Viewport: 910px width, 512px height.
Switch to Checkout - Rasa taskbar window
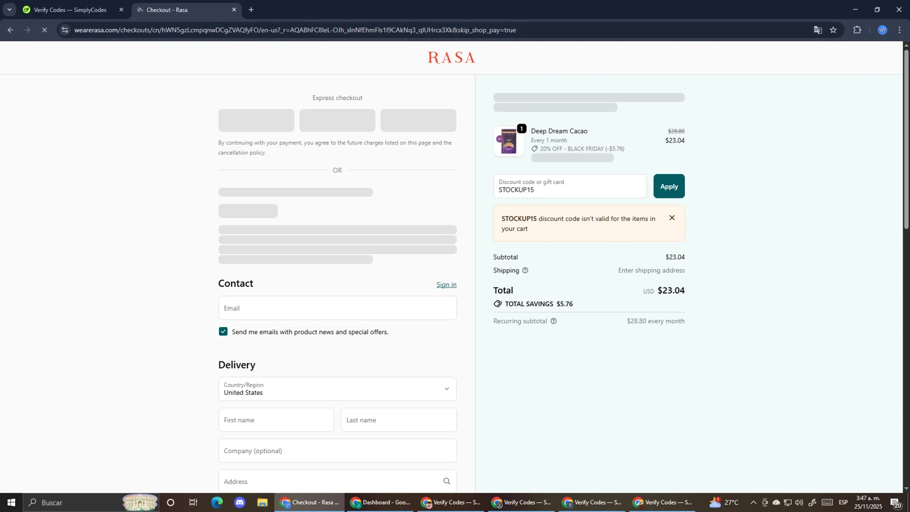tap(310, 502)
